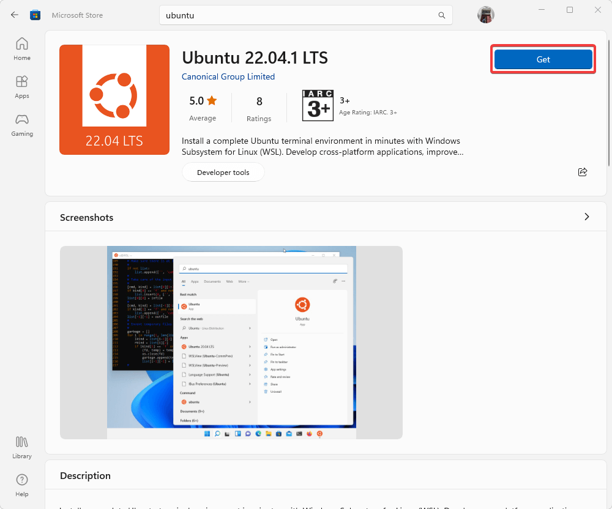Viewport: 612px width, 509px height.
Task: Go back with the back arrow
Action: [15, 15]
